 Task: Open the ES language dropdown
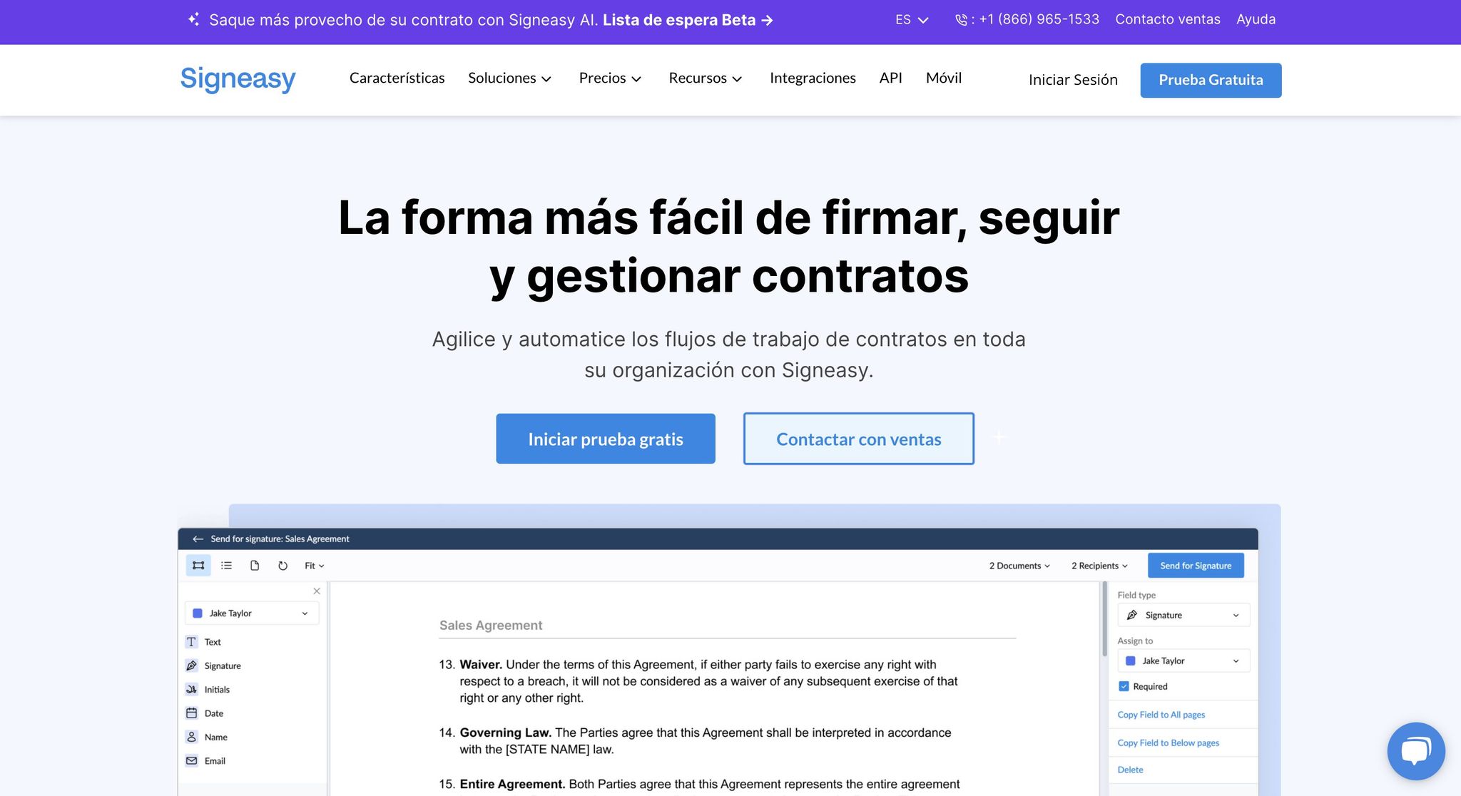click(x=912, y=20)
